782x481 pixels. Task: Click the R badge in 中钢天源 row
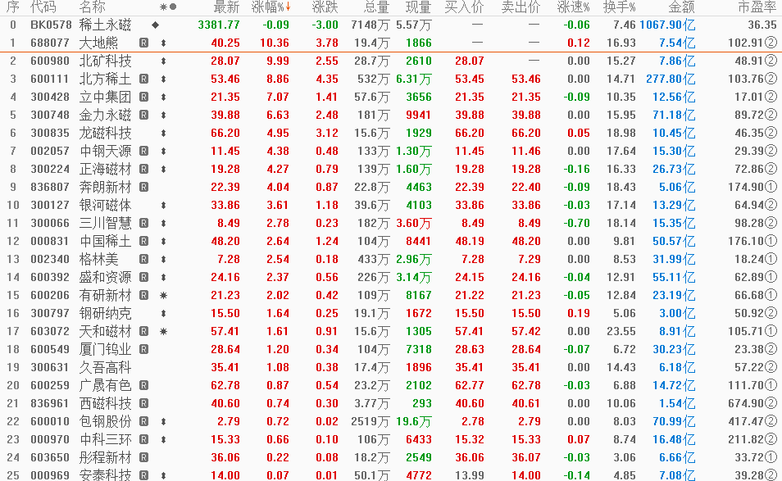[x=143, y=151]
